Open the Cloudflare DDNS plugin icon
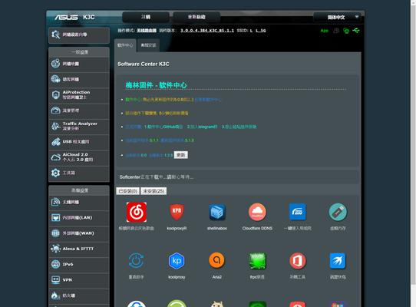 click(x=257, y=212)
